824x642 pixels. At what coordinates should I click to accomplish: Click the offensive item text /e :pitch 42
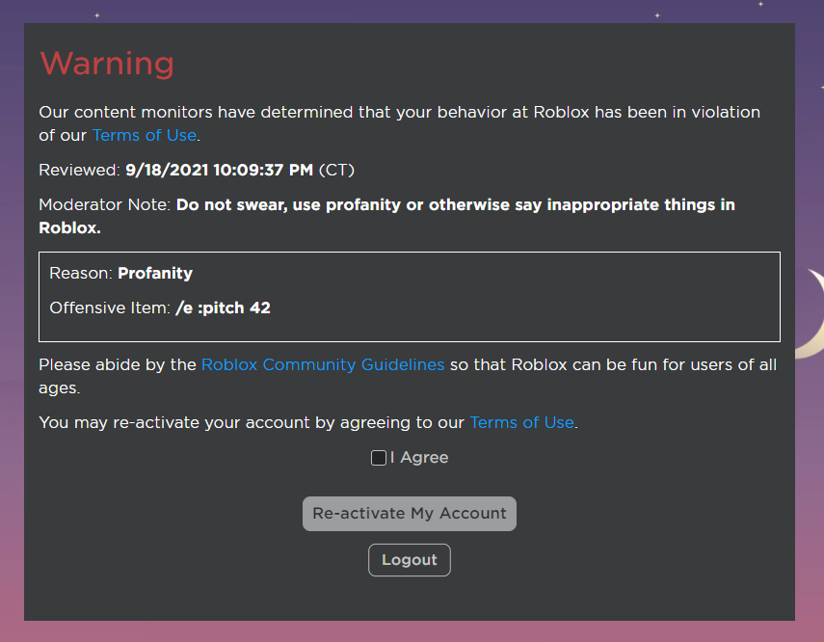pos(223,308)
